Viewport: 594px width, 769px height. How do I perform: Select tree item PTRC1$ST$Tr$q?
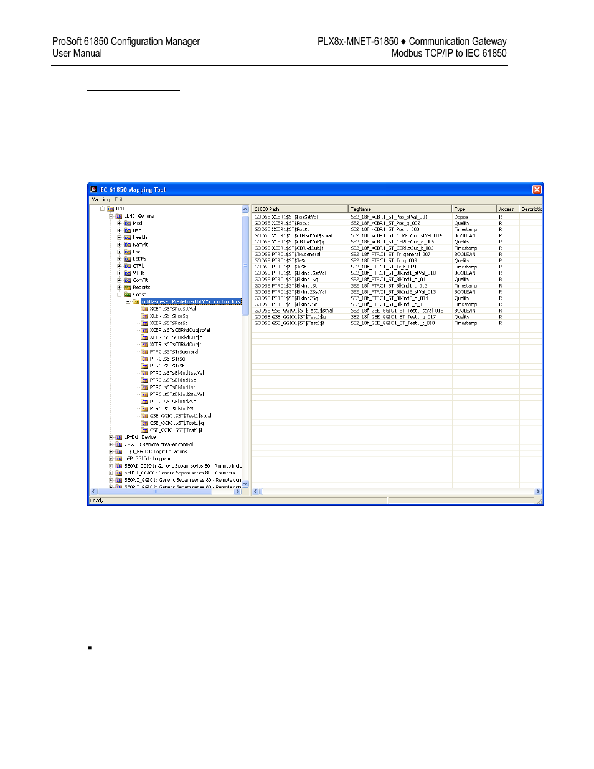coord(167,359)
